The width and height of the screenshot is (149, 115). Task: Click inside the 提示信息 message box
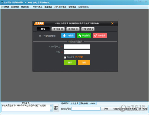26,108
